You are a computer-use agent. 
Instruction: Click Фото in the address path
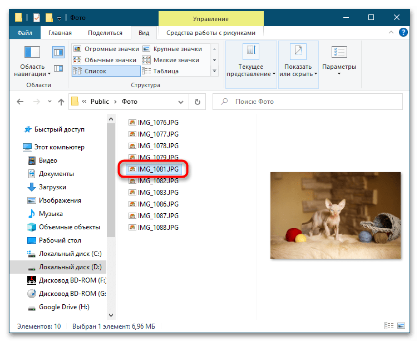[x=130, y=102]
